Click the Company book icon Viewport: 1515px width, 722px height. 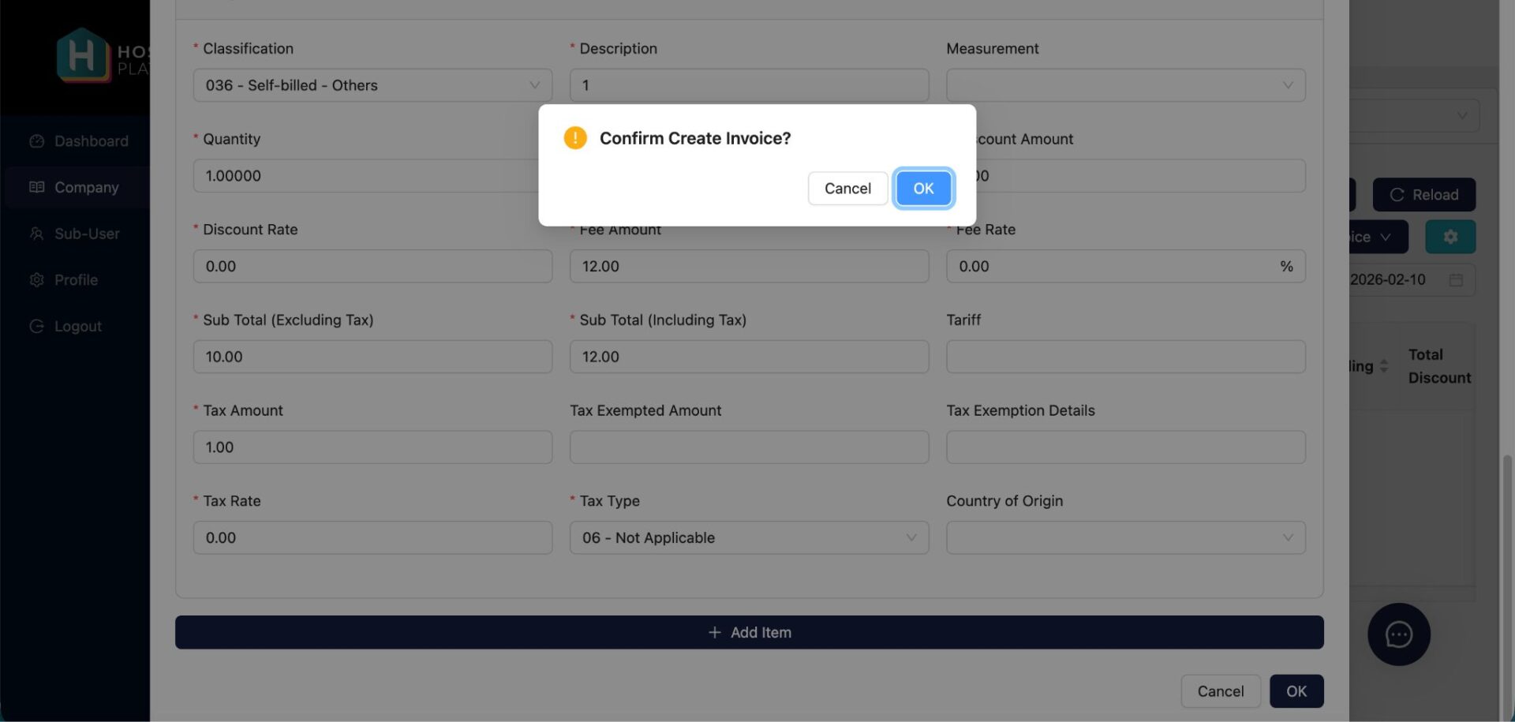click(x=36, y=187)
